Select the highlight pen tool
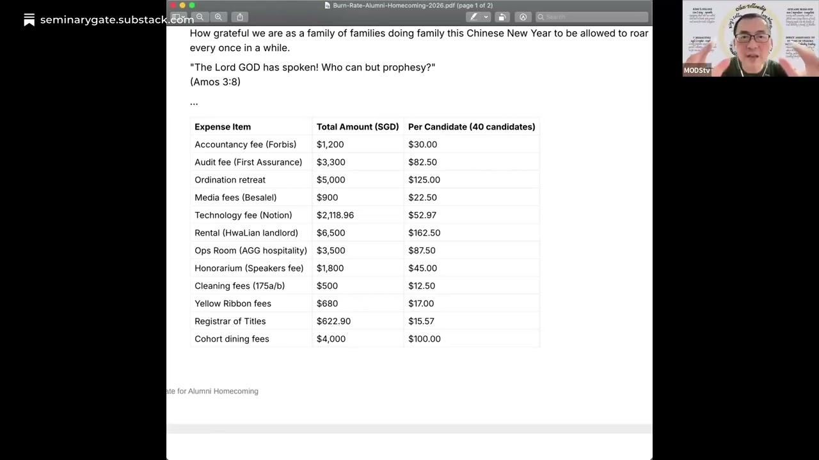This screenshot has width=819, height=460. coord(473,17)
